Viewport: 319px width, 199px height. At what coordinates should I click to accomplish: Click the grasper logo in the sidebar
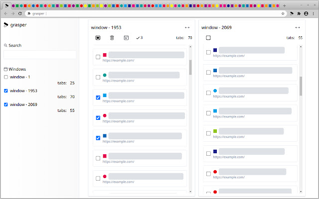coord(6,25)
